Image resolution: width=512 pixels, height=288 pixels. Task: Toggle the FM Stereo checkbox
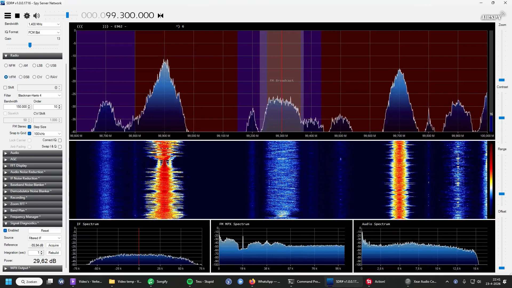point(29,127)
